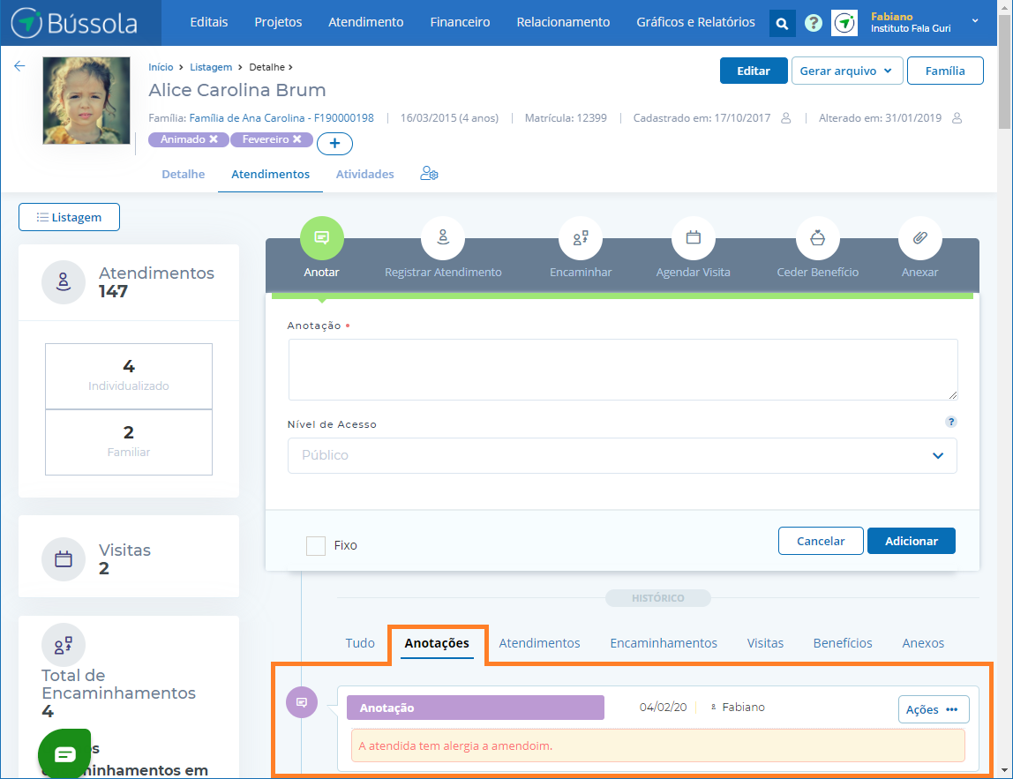Click the Anexar paperclip icon
The image size is (1013, 779).
(919, 237)
